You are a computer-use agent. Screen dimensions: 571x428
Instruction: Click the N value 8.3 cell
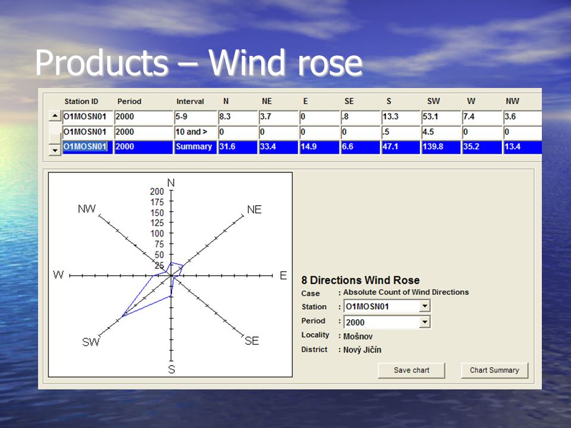237,117
